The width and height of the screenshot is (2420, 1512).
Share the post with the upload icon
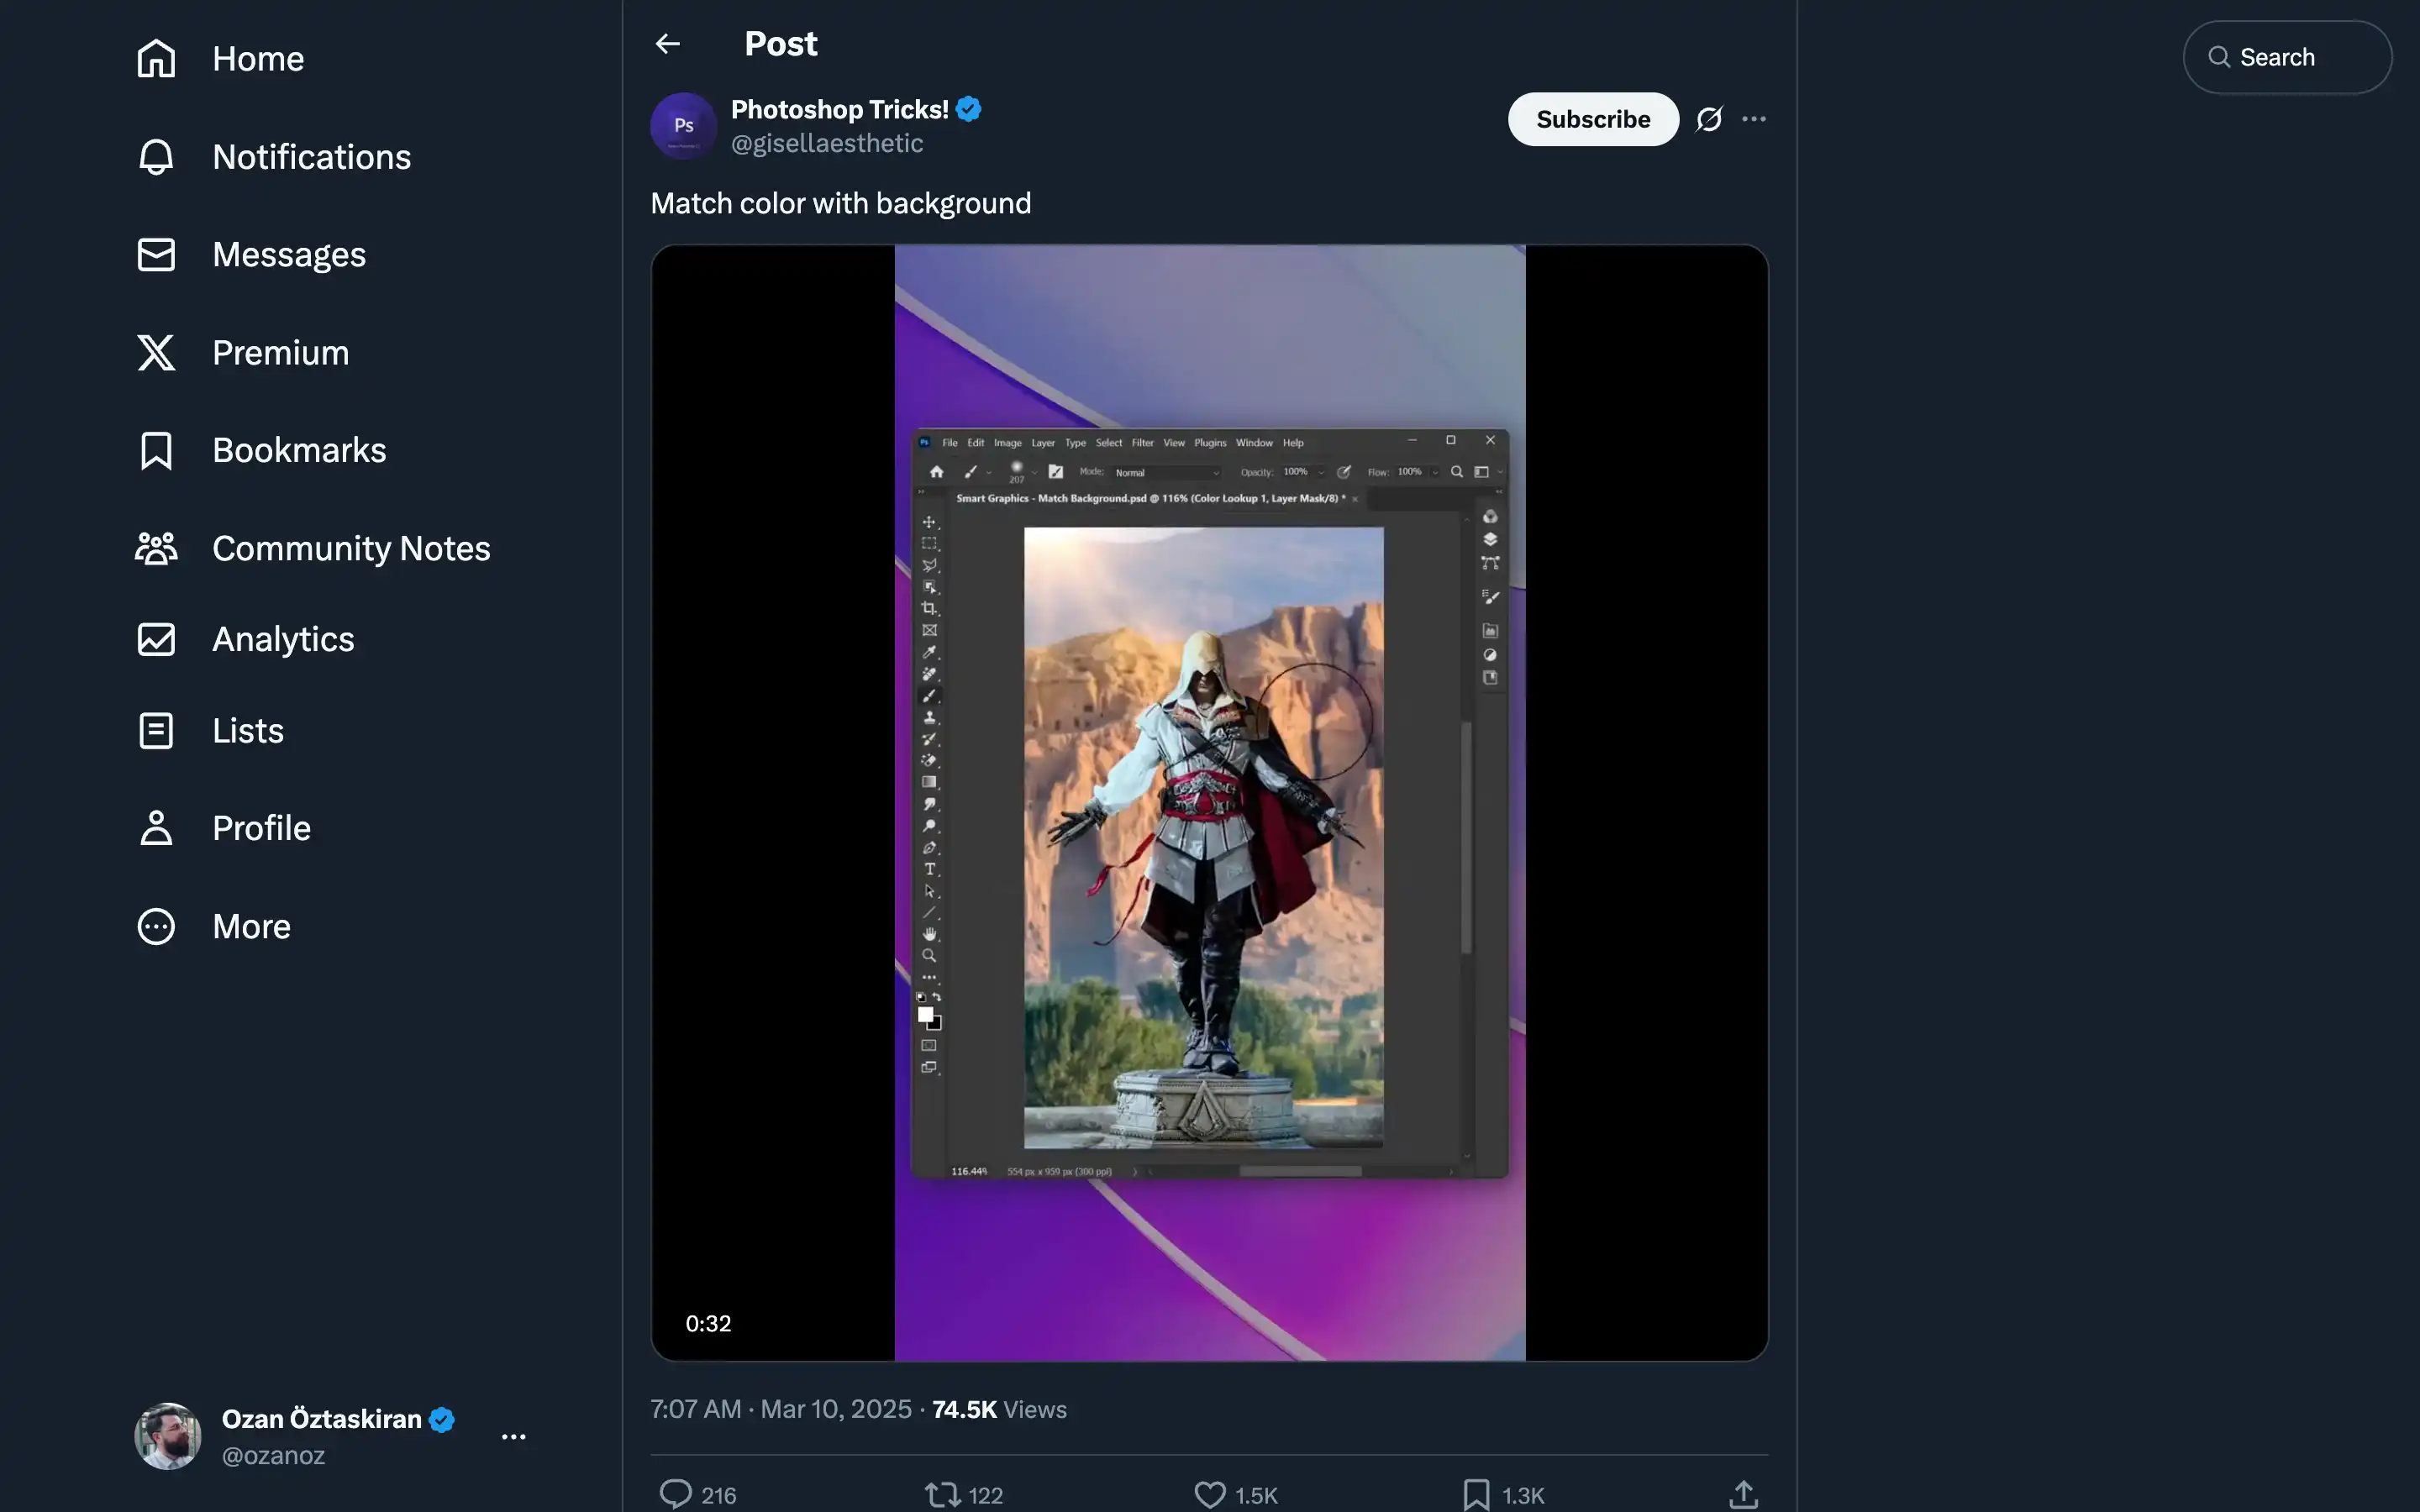[1743, 1494]
